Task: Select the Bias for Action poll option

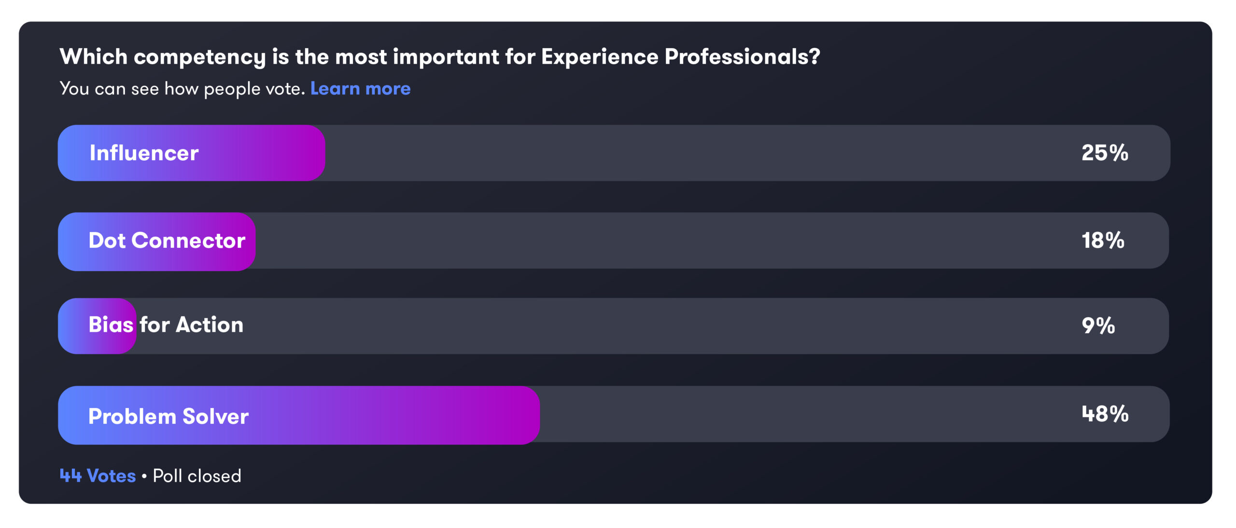Action: pyautogui.click(x=613, y=326)
